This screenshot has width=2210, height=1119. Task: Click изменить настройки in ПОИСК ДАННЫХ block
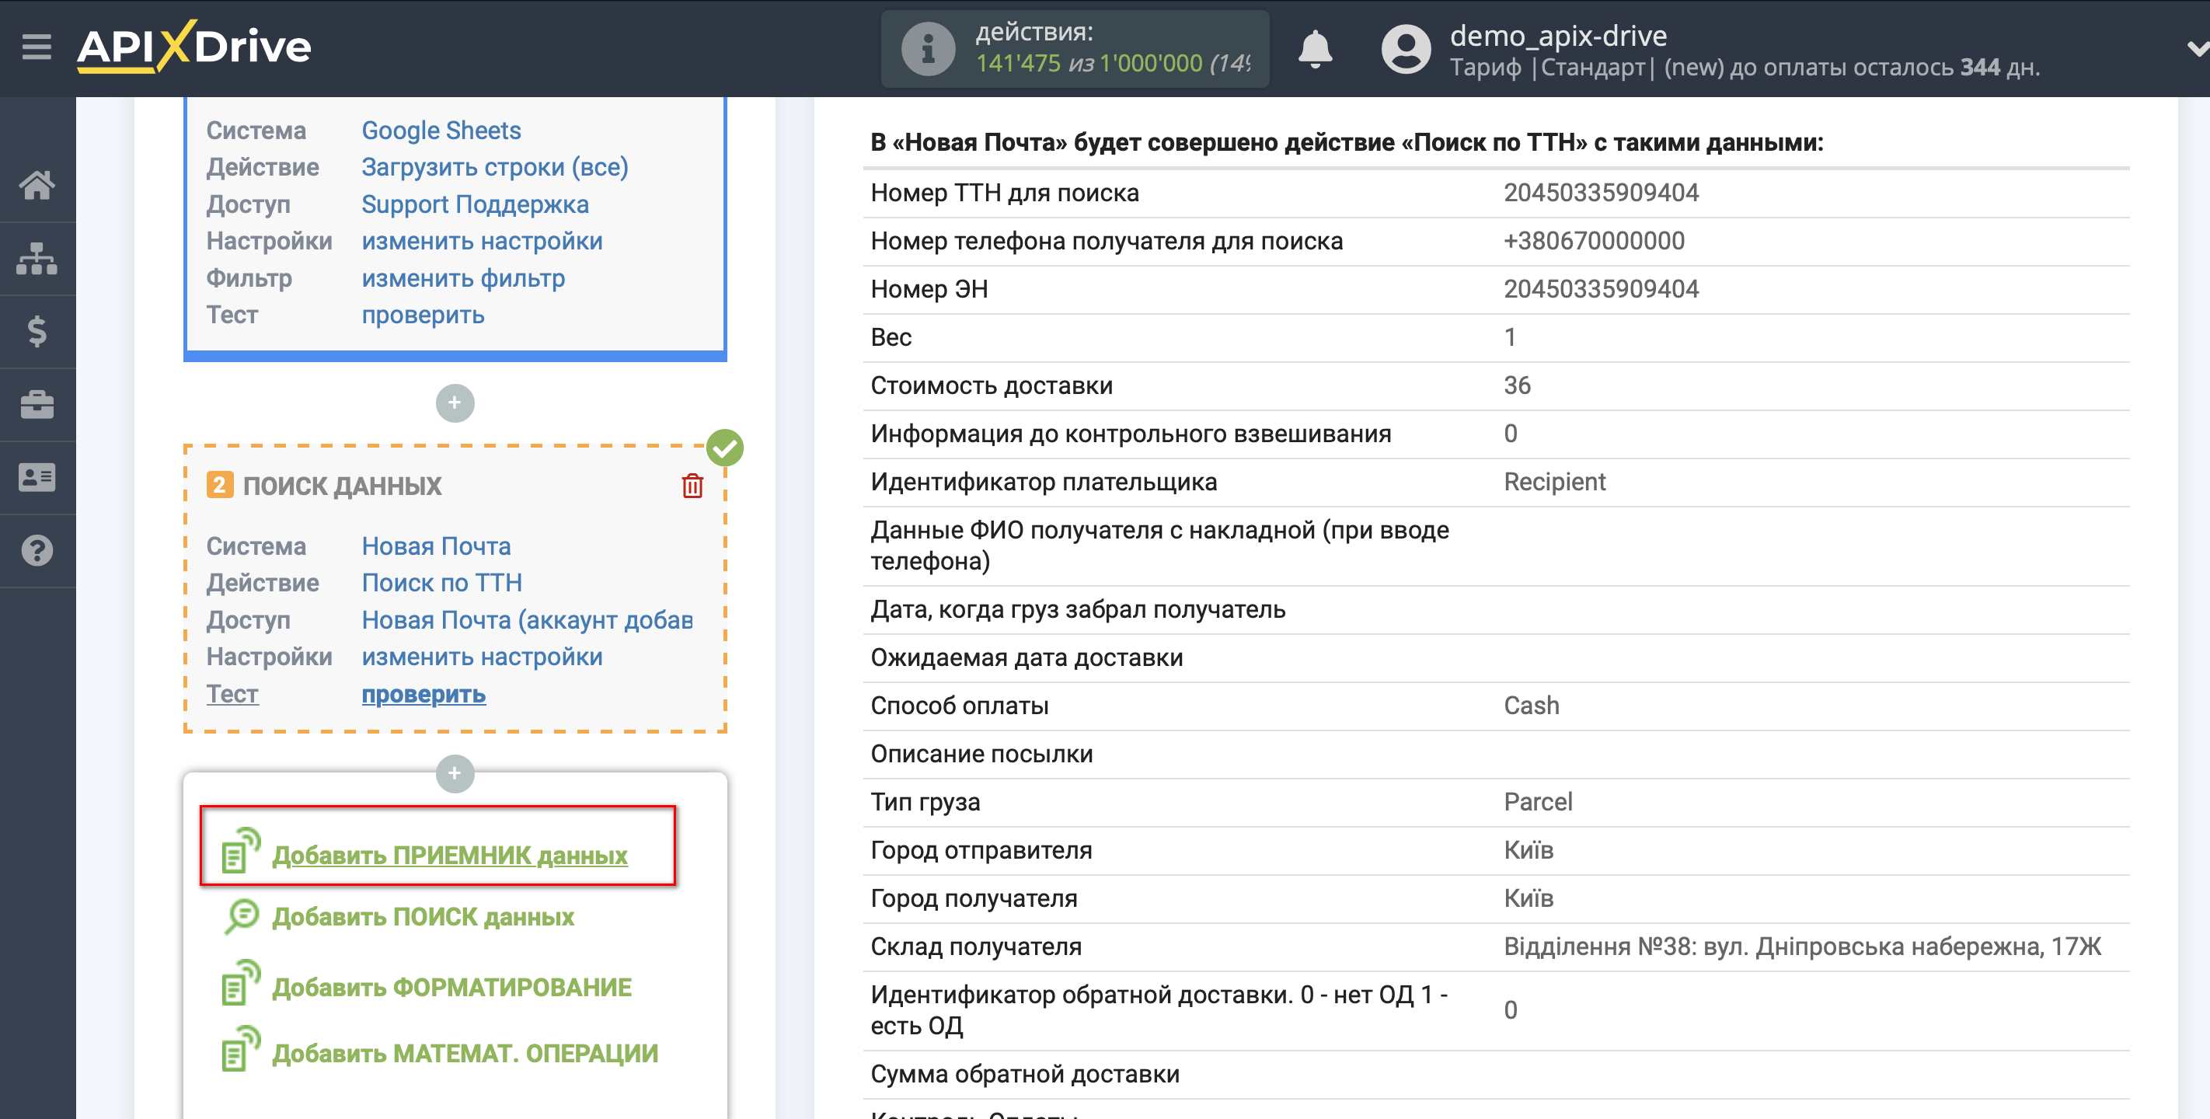point(482,657)
